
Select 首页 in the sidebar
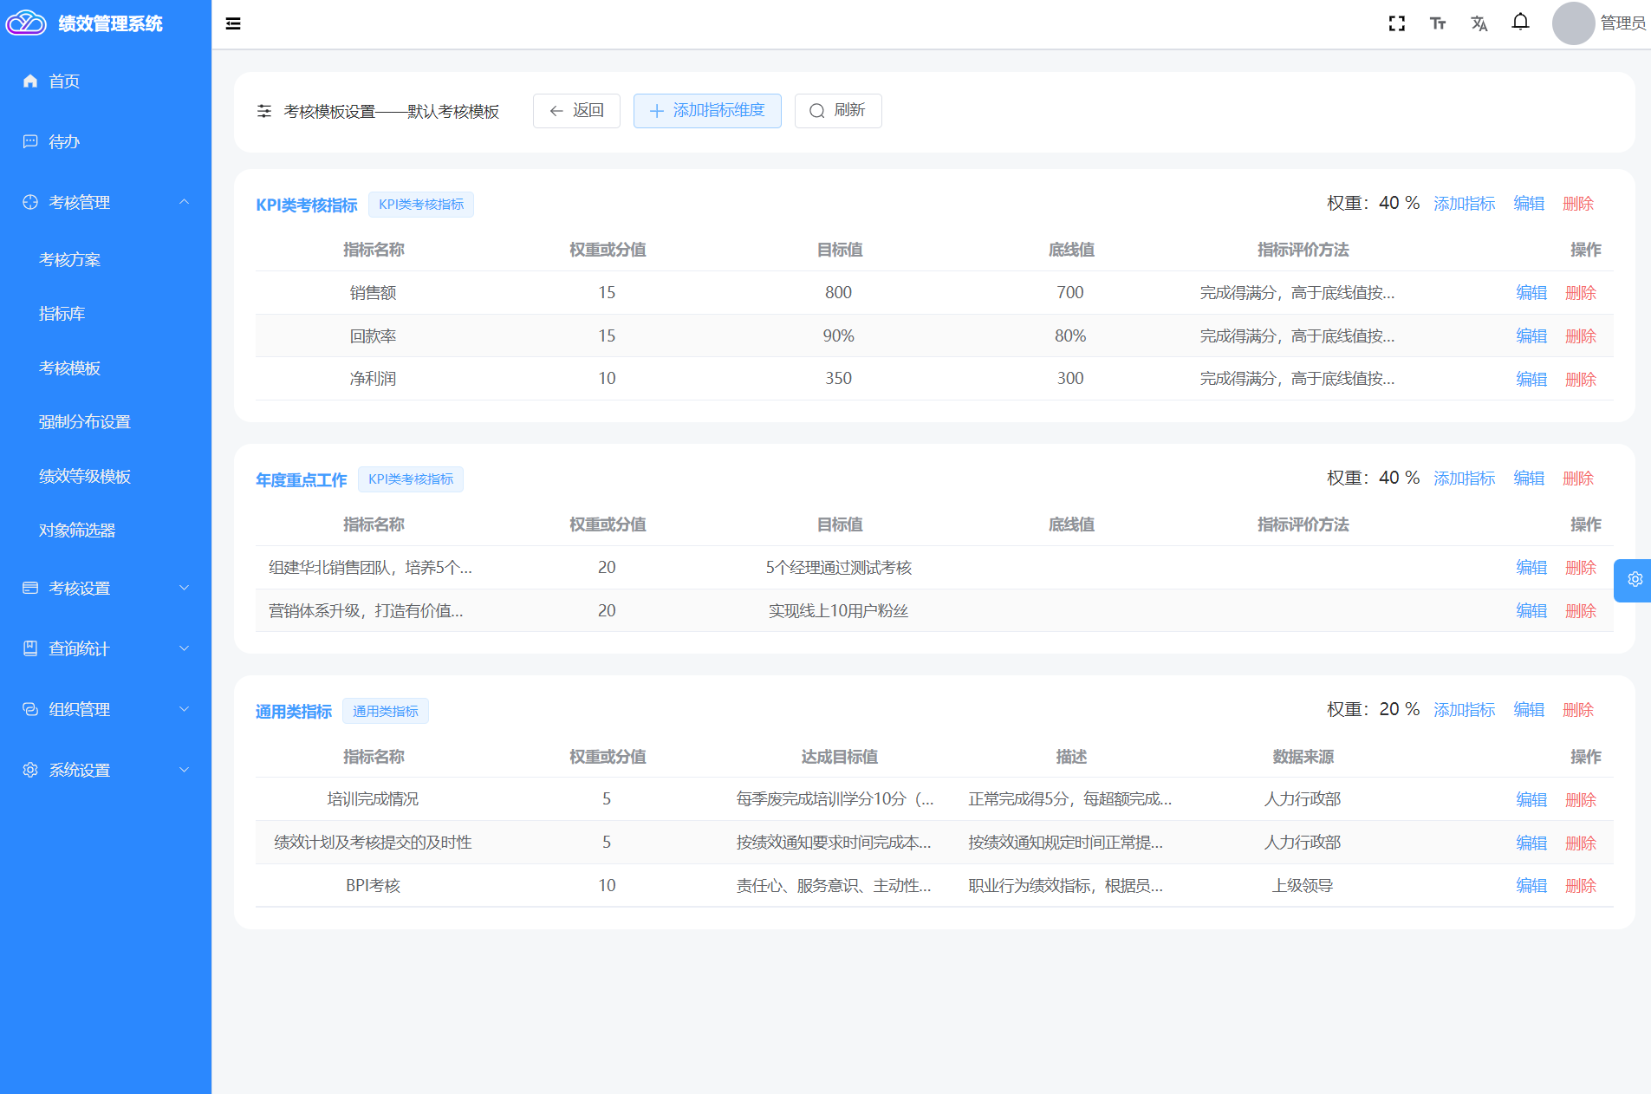pyautogui.click(x=64, y=81)
